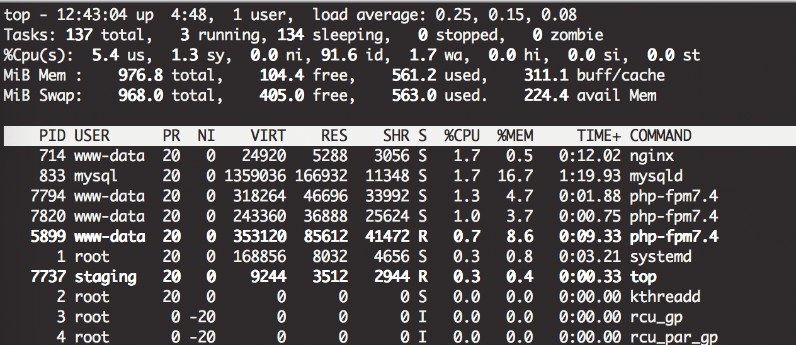Click the TIME+ column header
This screenshot has height=345, width=796.
pyautogui.click(x=599, y=135)
